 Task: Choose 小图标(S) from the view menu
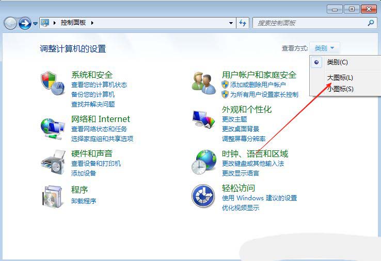click(340, 89)
